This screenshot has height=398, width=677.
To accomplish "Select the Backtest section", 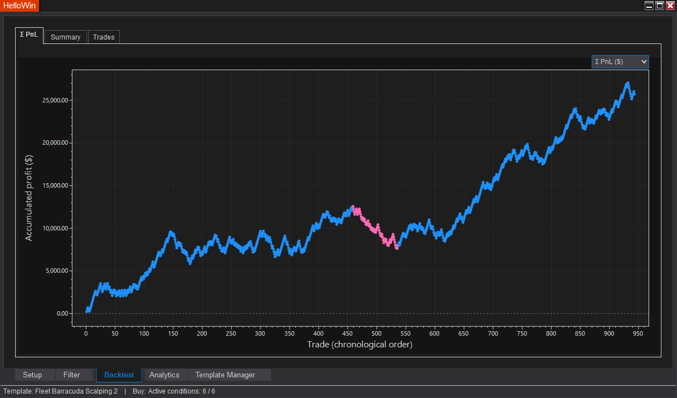I will pos(119,375).
